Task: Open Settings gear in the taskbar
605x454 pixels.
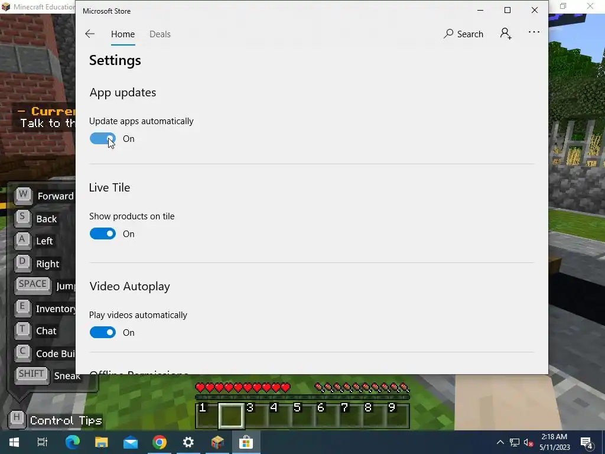Action: point(188,442)
